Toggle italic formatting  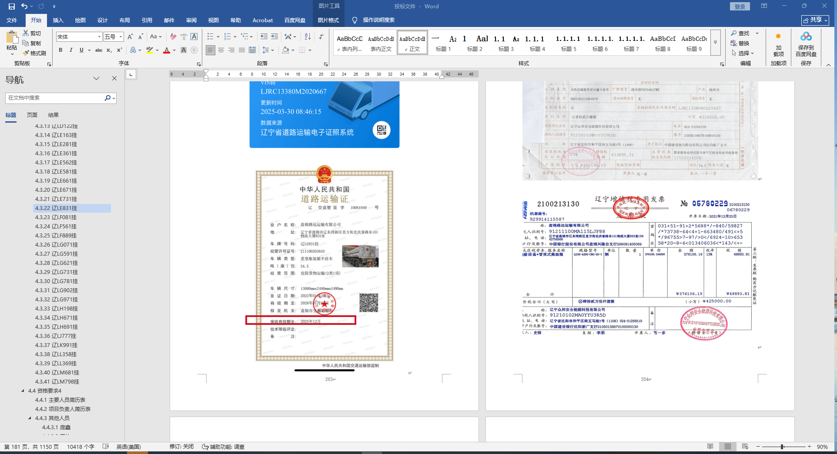tap(71, 50)
